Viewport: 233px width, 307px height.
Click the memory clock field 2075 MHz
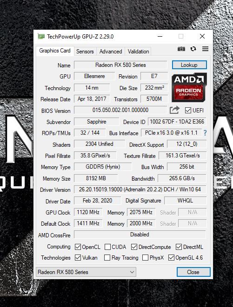click(141, 212)
